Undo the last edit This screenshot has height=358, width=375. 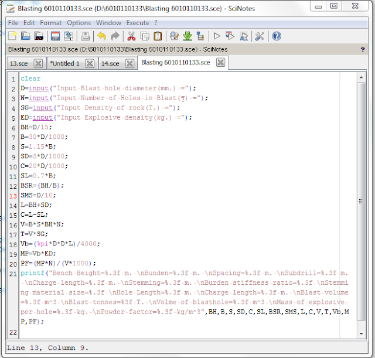pos(102,36)
